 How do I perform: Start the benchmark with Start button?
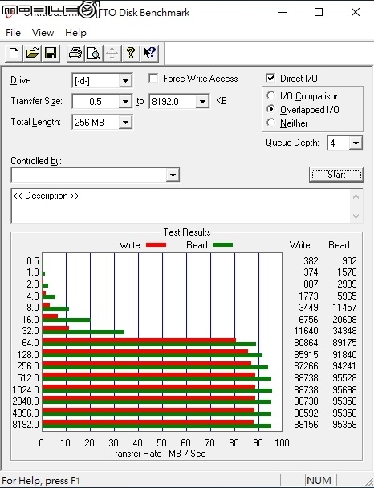point(336,175)
